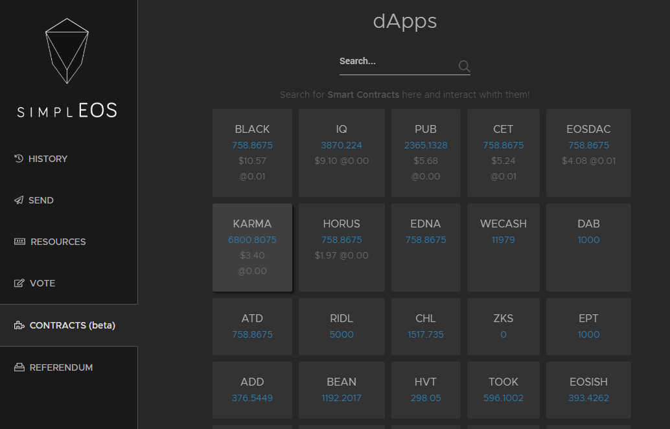Click the SimplEOS diamond logo

67,51
